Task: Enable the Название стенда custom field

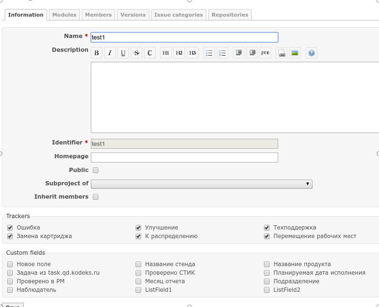Action: 138,264
